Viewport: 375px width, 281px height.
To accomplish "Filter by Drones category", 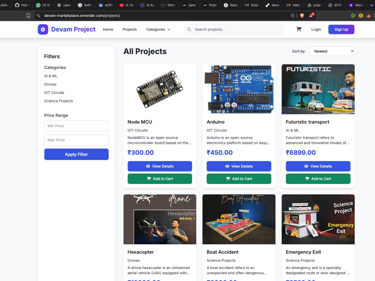I will (x=50, y=84).
